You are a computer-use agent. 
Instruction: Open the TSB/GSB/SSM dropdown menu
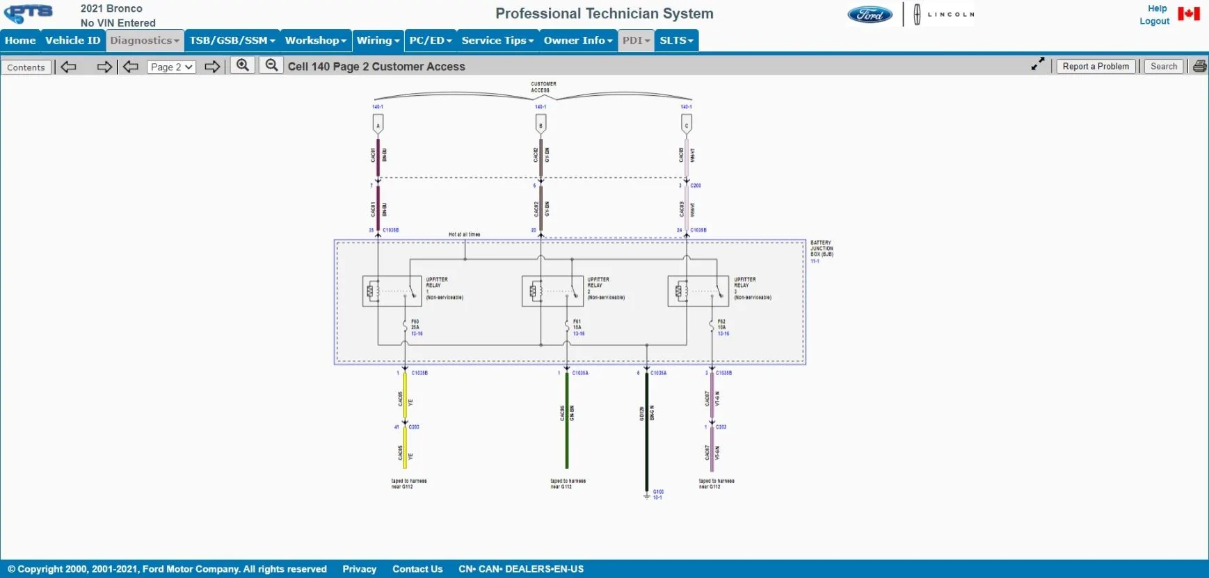pos(232,40)
